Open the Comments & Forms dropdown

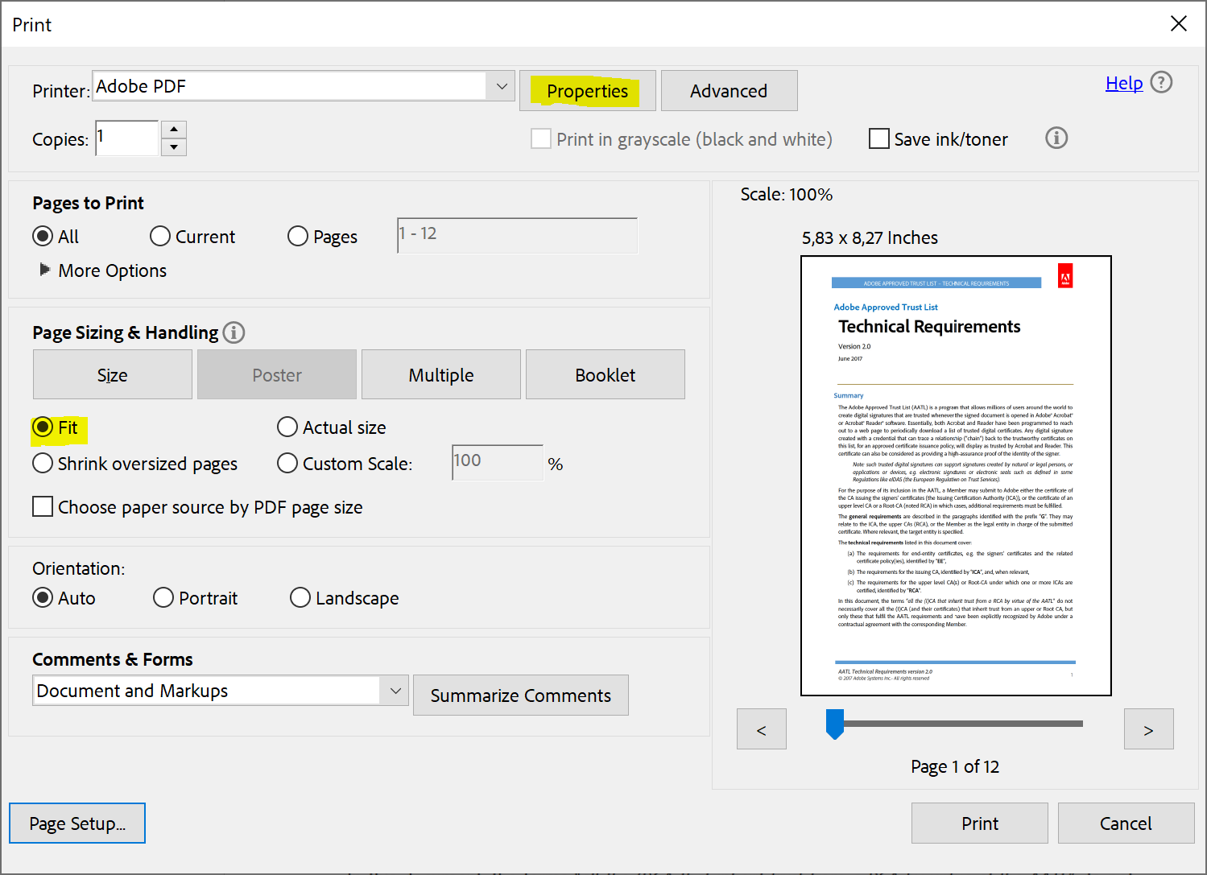pyautogui.click(x=395, y=691)
